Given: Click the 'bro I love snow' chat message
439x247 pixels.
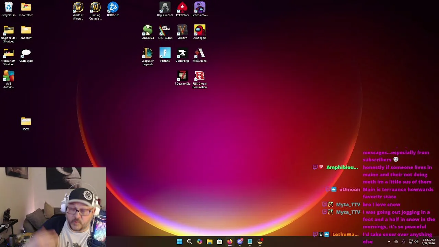Looking at the screenshot, I should pyautogui.click(x=381, y=204).
